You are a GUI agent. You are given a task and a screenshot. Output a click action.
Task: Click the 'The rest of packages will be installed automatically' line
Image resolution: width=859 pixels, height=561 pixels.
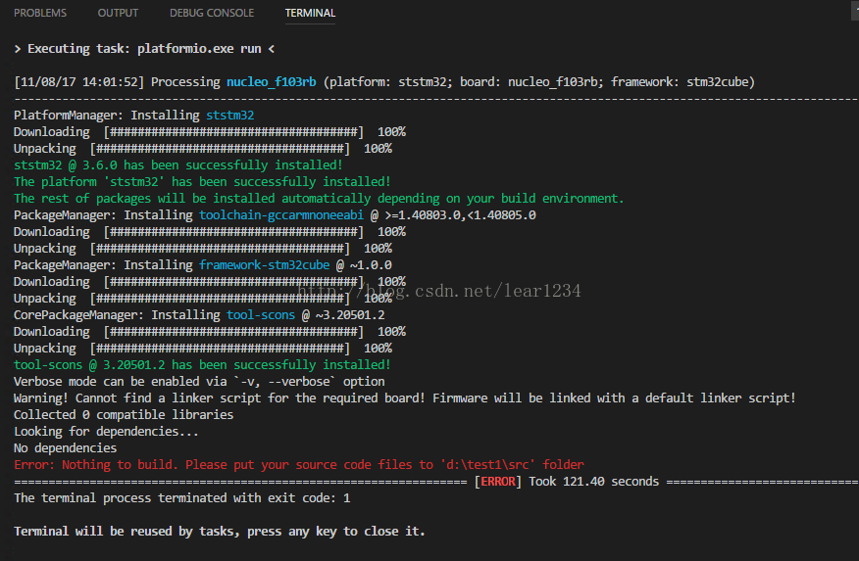tap(319, 199)
